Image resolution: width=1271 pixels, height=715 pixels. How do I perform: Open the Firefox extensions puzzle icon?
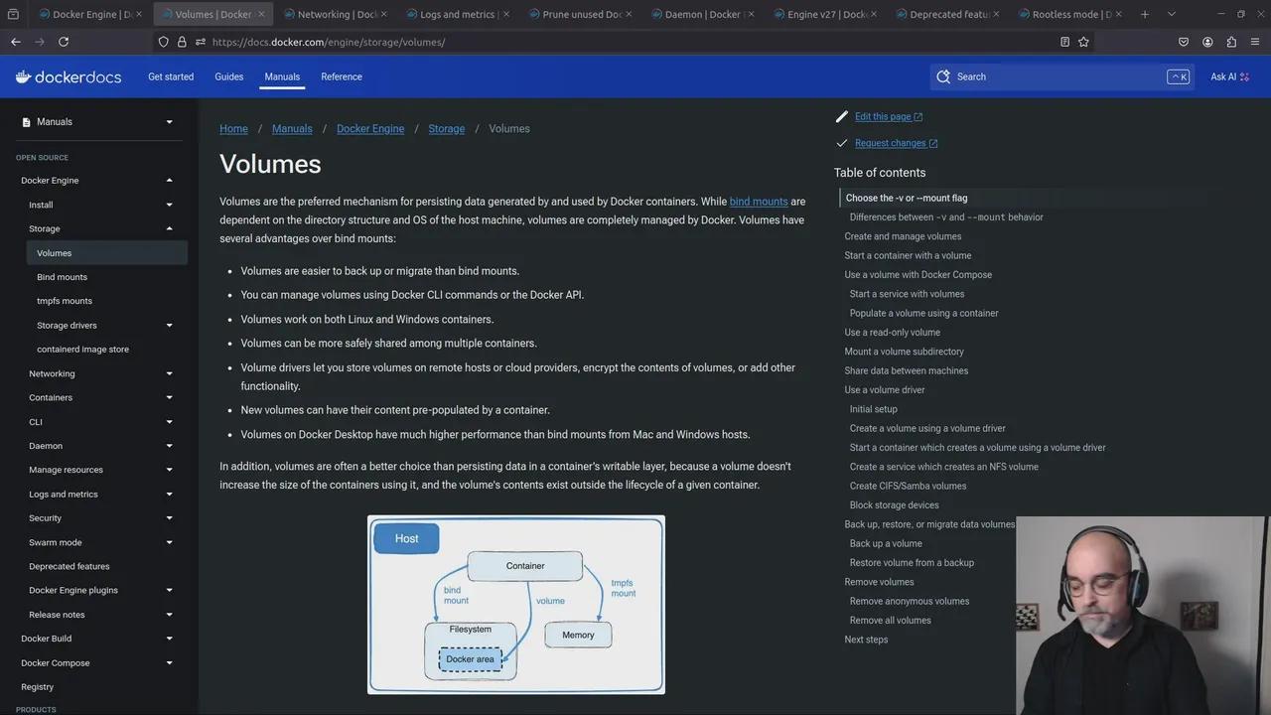click(1231, 42)
